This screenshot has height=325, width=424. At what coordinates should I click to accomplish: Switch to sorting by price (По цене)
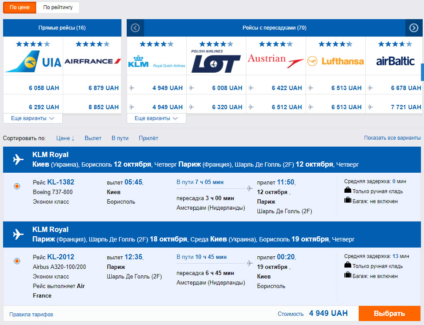point(20,7)
